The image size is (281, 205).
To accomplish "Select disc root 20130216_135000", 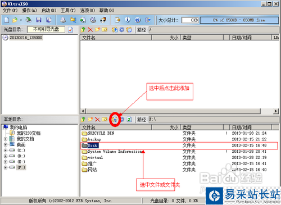I will (x=26, y=38).
